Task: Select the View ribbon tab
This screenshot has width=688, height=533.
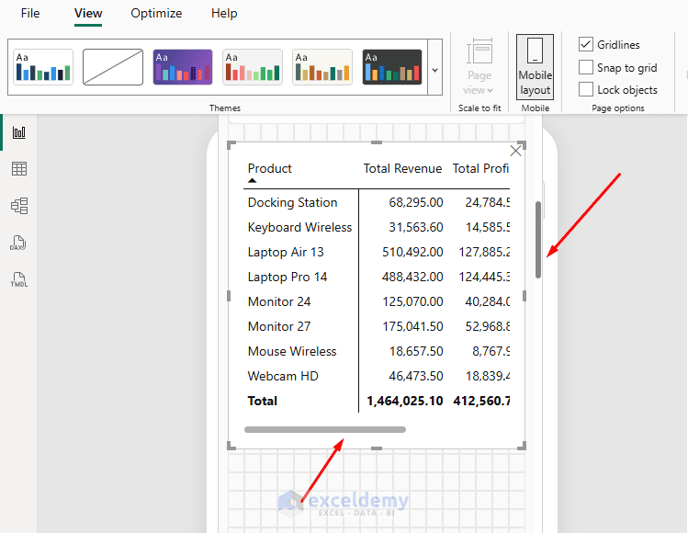Action: click(x=88, y=14)
